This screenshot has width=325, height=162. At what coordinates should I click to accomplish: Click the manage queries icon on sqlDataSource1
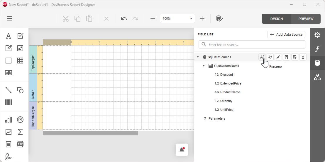[x=287, y=57]
